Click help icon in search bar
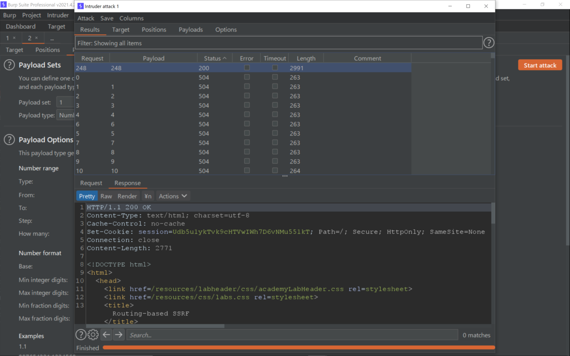The image size is (570, 356). (x=81, y=335)
